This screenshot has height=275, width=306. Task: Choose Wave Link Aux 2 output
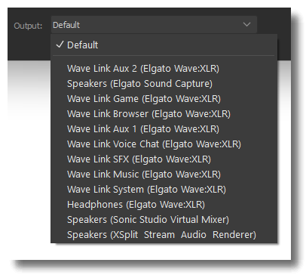[x=164, y=69]
